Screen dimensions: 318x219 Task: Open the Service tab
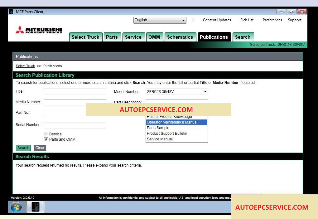click(x=133, y=37)
